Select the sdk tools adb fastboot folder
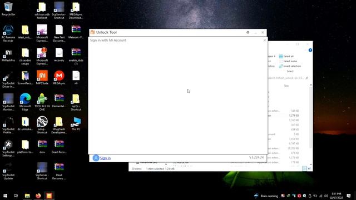356x200 pixels. point(42,11)
